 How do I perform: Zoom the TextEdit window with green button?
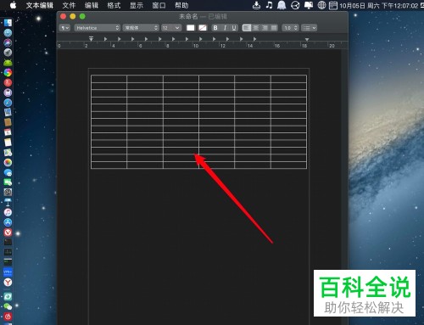pyautogui.click(x=82, y=16)
